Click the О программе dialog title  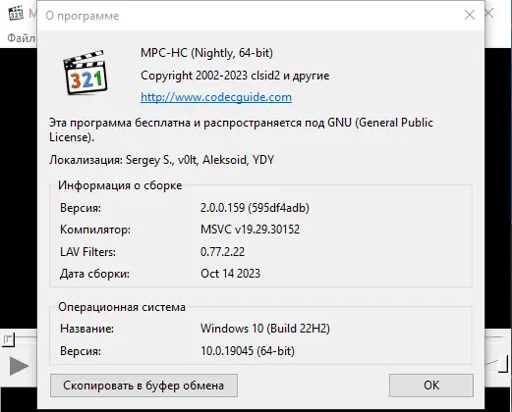point(83,16)
